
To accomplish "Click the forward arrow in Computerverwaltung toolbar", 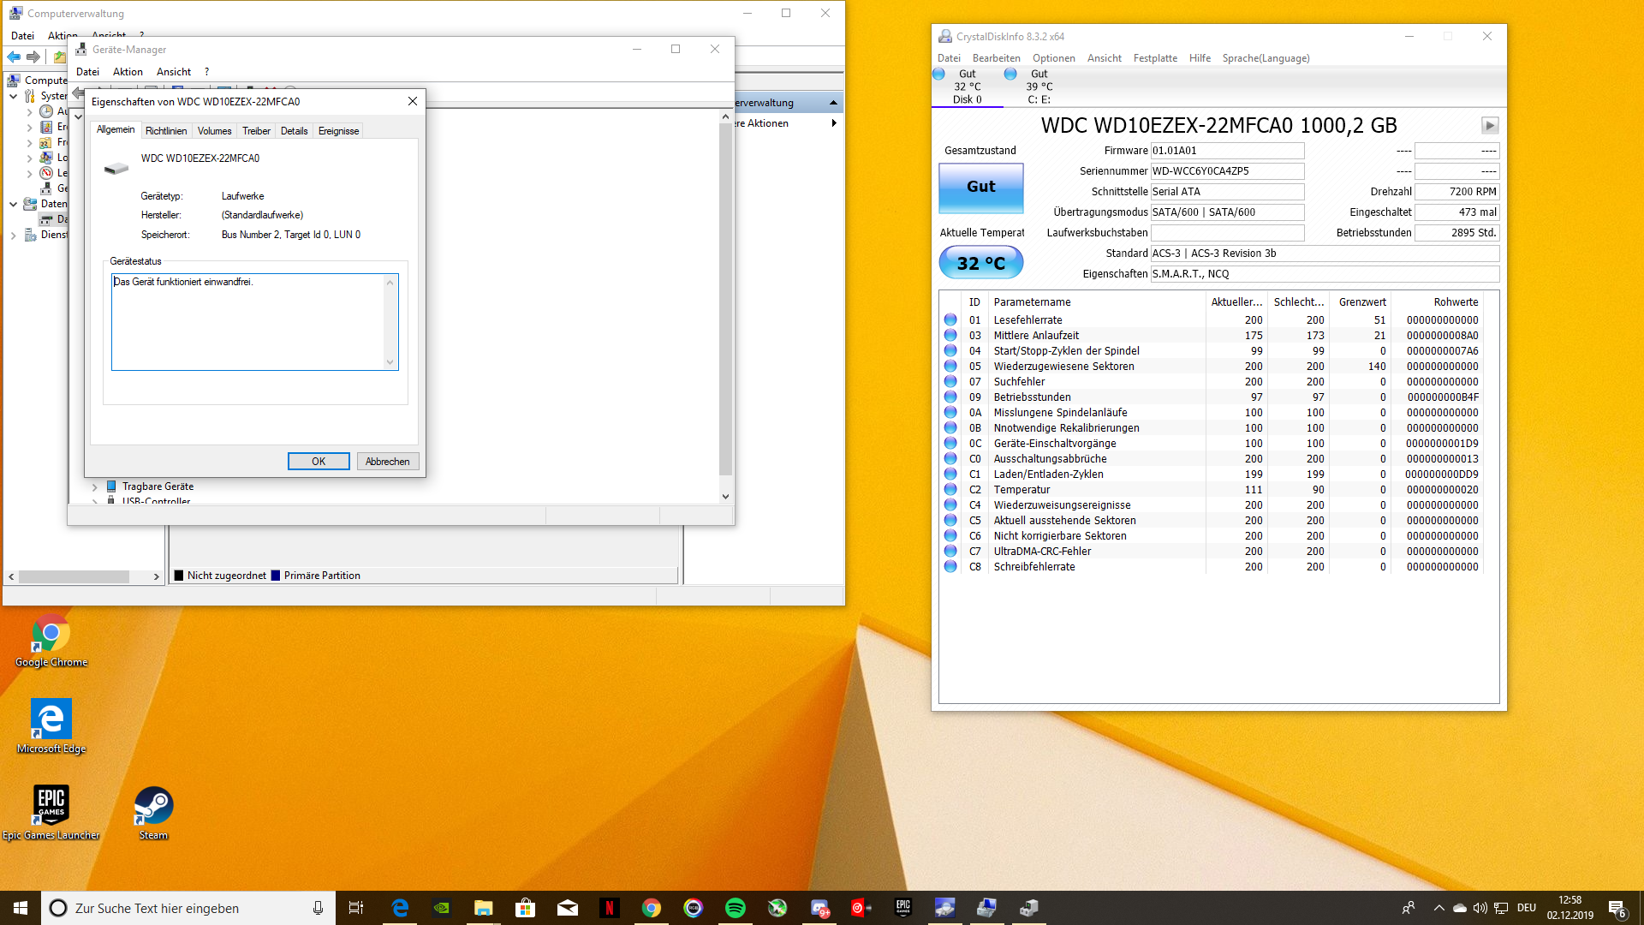I will point(33,57).
